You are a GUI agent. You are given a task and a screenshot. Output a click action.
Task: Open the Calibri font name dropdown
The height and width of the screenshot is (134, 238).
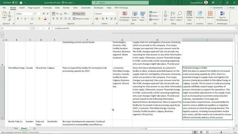pyautogui.click(x=33, y=14)
